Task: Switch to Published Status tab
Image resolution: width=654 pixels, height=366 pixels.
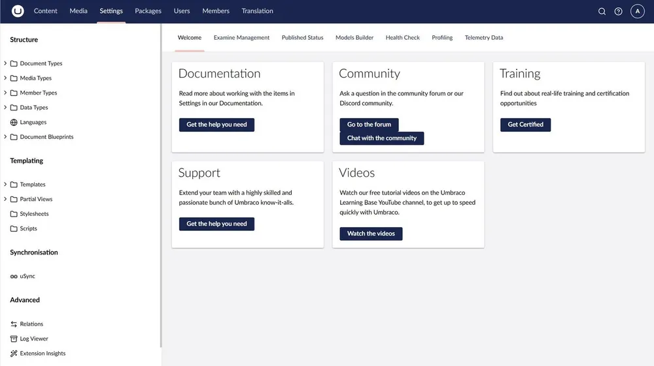Action: [x=302, y=37]
